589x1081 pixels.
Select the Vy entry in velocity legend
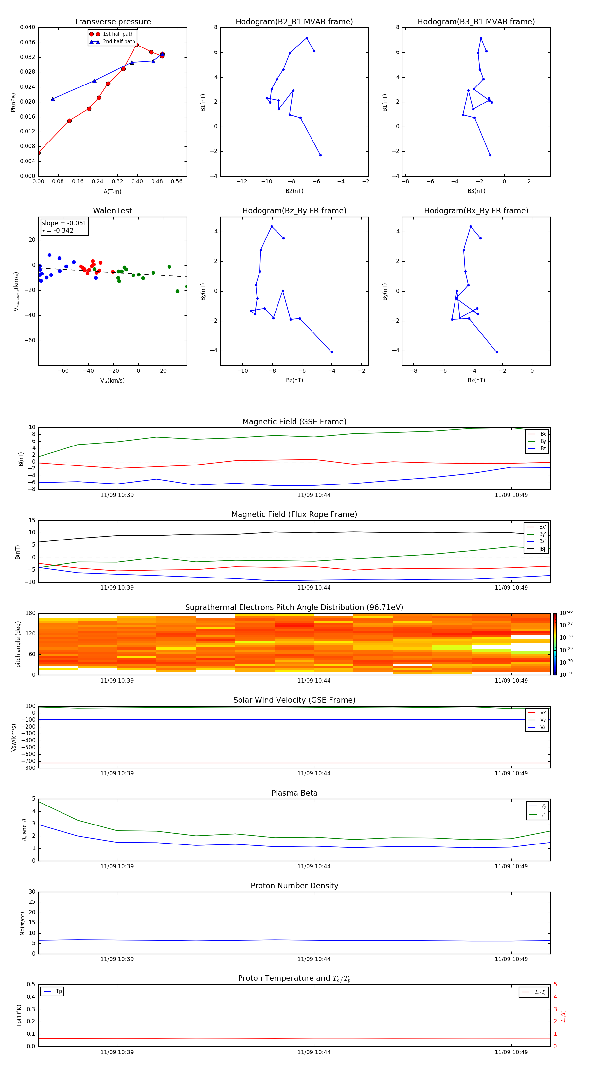[x=537, y=720]
